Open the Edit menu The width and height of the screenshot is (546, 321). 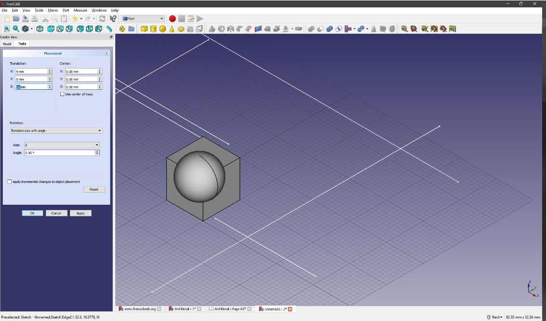[x=14, y=11]
